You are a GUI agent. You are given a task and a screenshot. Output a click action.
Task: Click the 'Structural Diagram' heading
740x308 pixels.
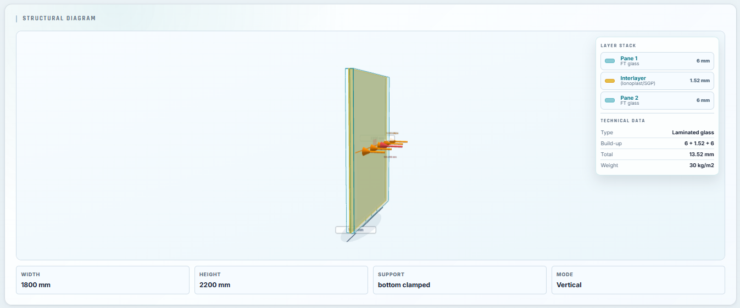59,18
